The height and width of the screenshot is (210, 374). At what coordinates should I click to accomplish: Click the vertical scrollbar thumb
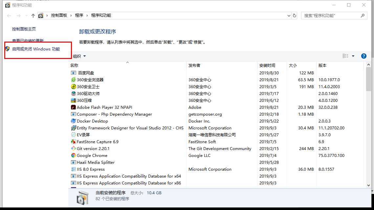tap(368, 79)
